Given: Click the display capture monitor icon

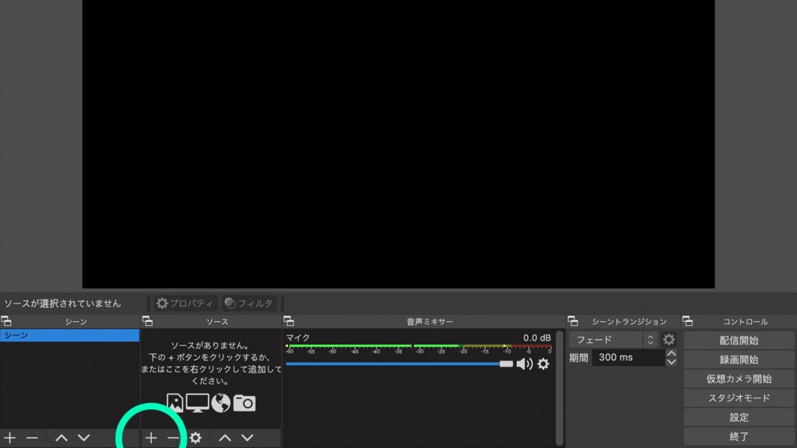Looking at the screenshot, I should pos(198,403).
